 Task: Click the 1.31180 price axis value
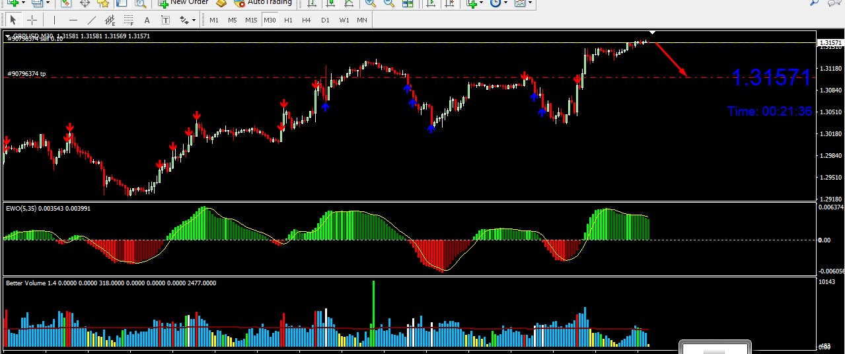[830, 68]
